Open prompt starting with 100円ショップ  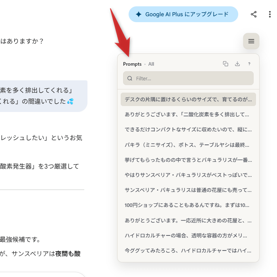tap(188, 205)
